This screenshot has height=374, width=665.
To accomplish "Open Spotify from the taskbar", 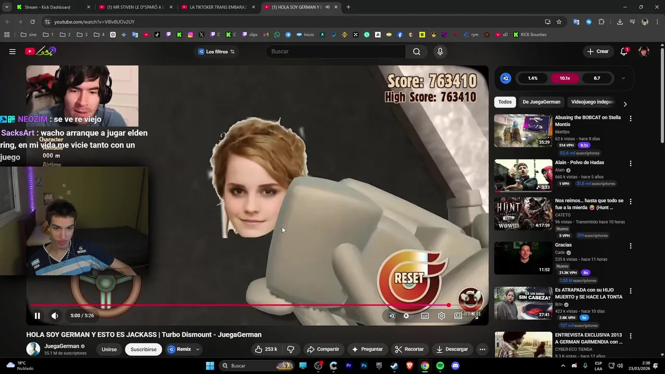I will (x=440, y=366).
